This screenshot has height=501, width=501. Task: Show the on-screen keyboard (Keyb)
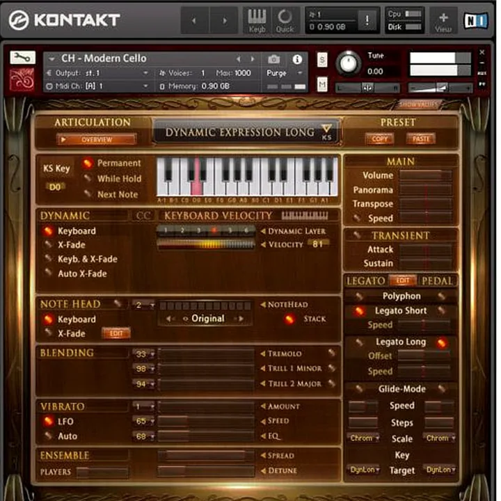(257, 20)
